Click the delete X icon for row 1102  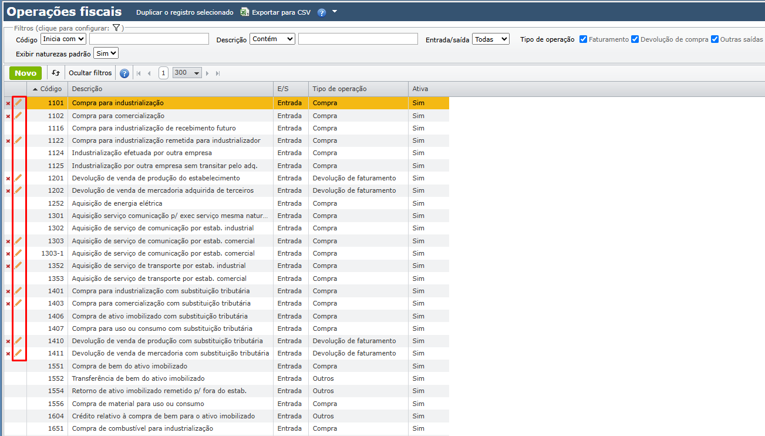click(x=8, y=116)
